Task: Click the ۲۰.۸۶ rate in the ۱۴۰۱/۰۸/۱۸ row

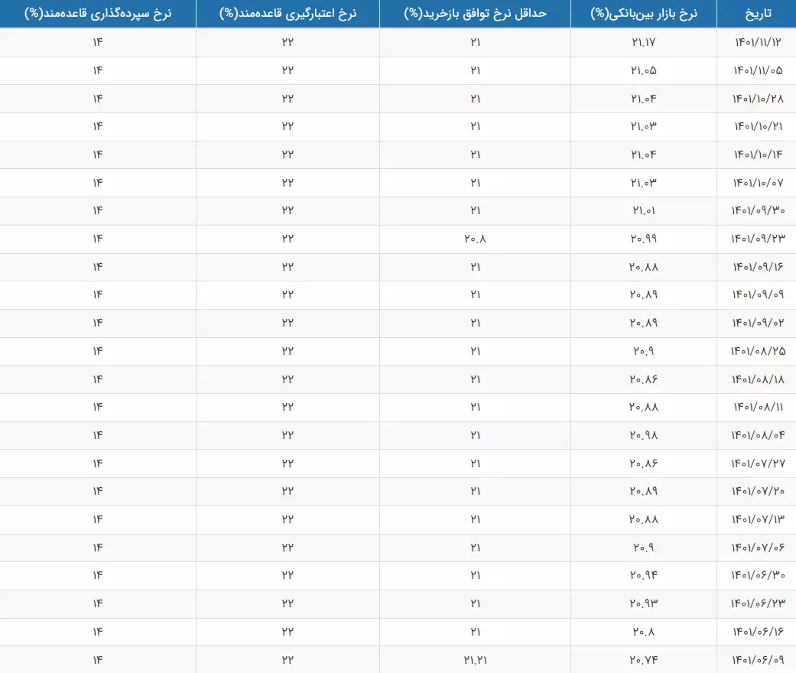Action: [644, 379]
